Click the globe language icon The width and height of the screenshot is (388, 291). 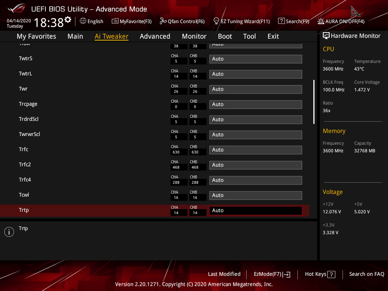83,21
